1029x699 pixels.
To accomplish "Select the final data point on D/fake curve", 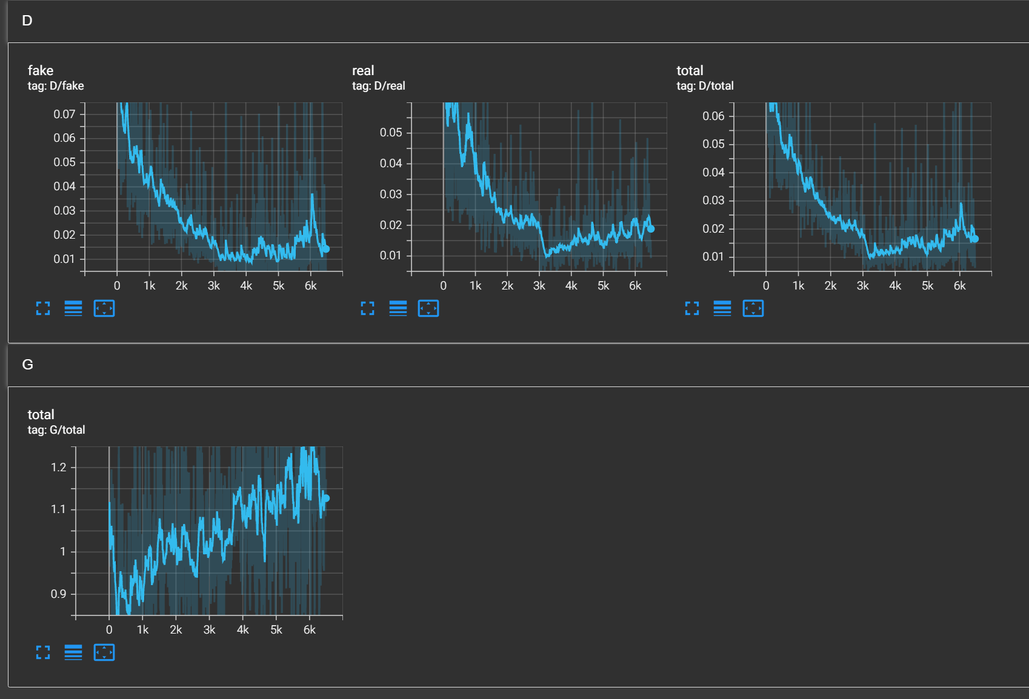I will (x=325, y=249).
